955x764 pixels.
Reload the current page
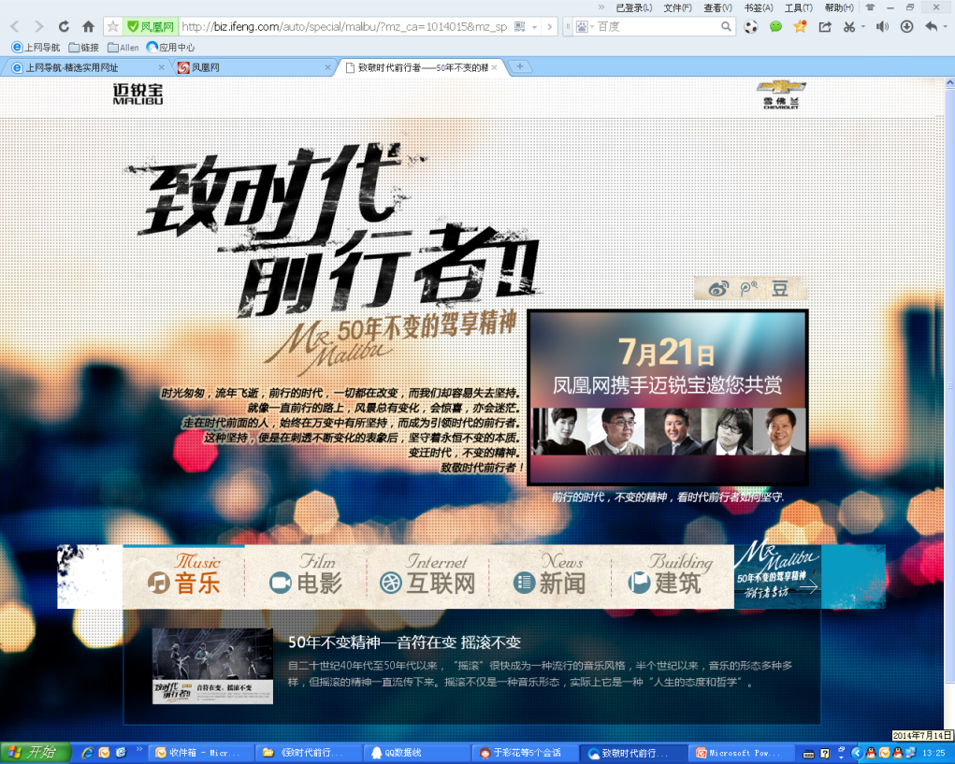click(x=64, y=27)
